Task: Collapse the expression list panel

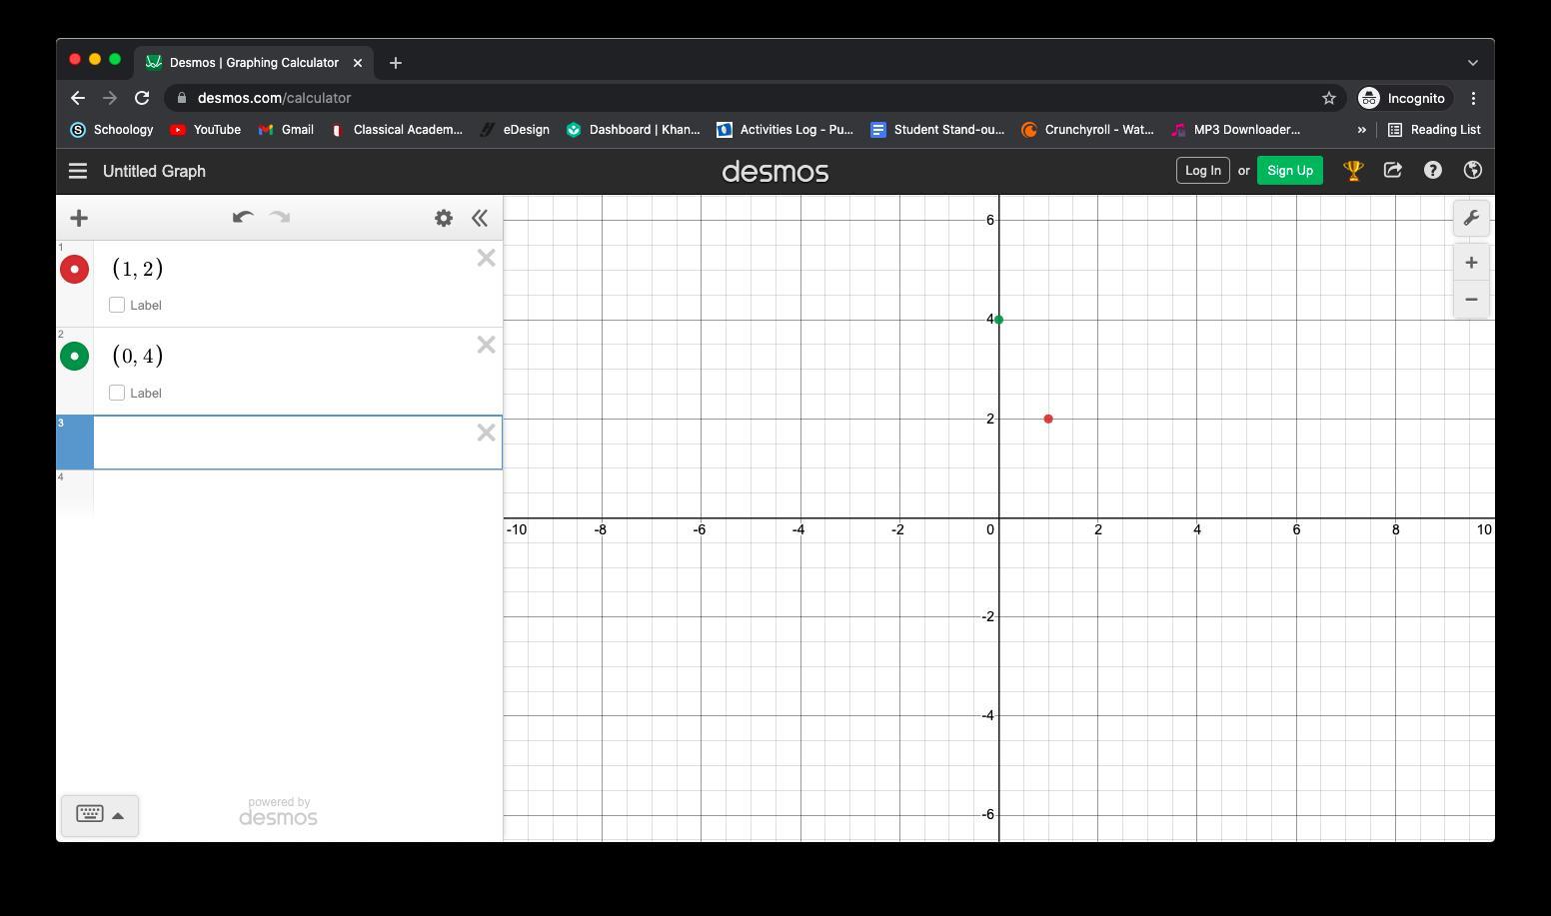Action: click(480, 218)
